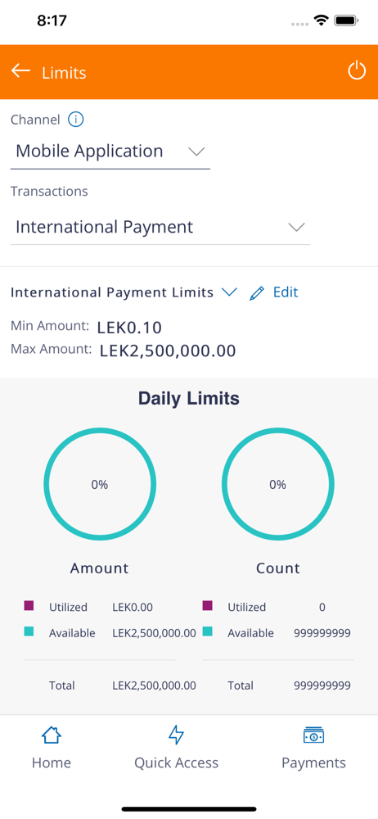Tap the Count daily limit ring
Image resolution: width=378 pixels, height=819 pixels.
click(277, 484)
